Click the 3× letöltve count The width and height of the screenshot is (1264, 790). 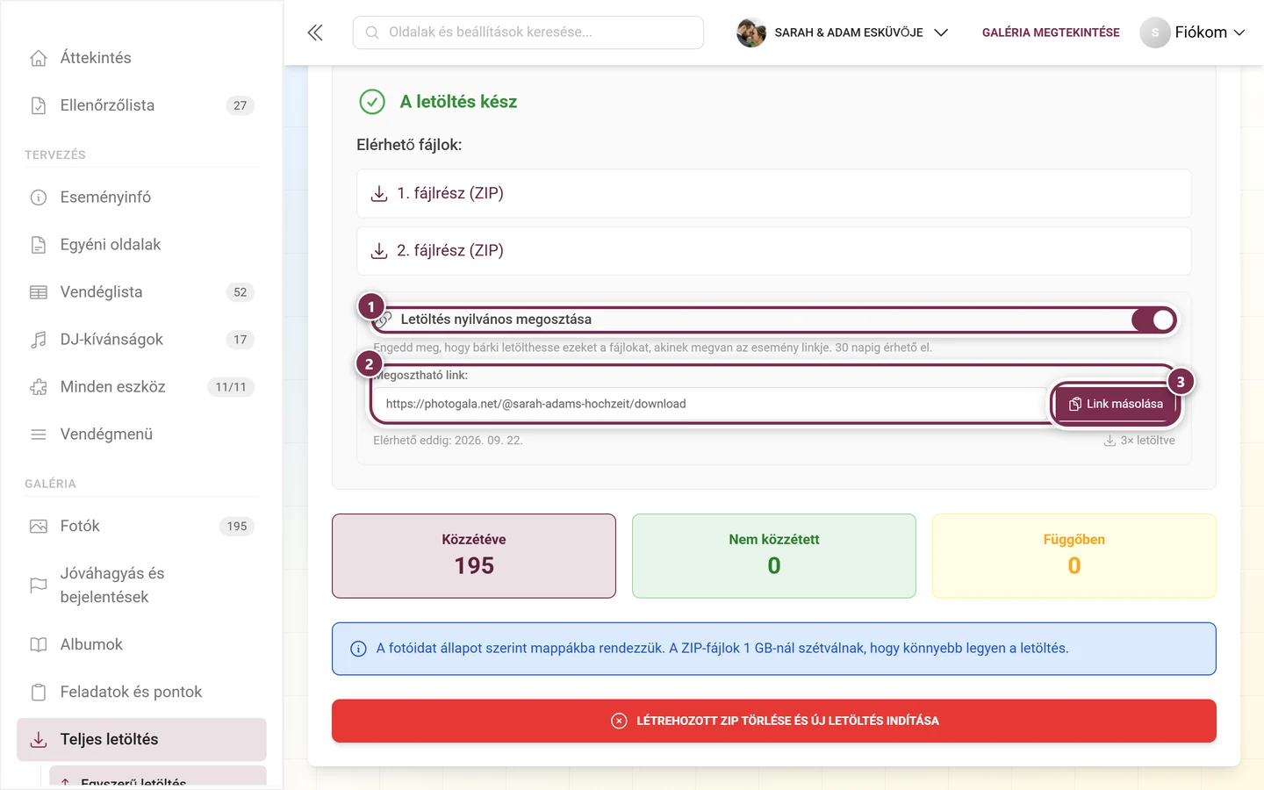(x=1139, y=441)
